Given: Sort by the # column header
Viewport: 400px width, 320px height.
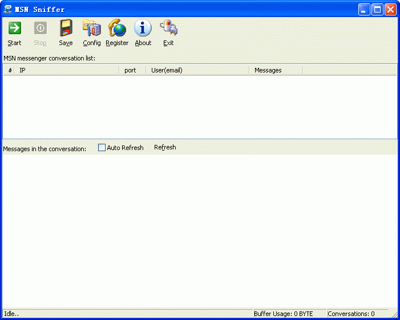Looking at the screenshot, I should click(9, 70).
